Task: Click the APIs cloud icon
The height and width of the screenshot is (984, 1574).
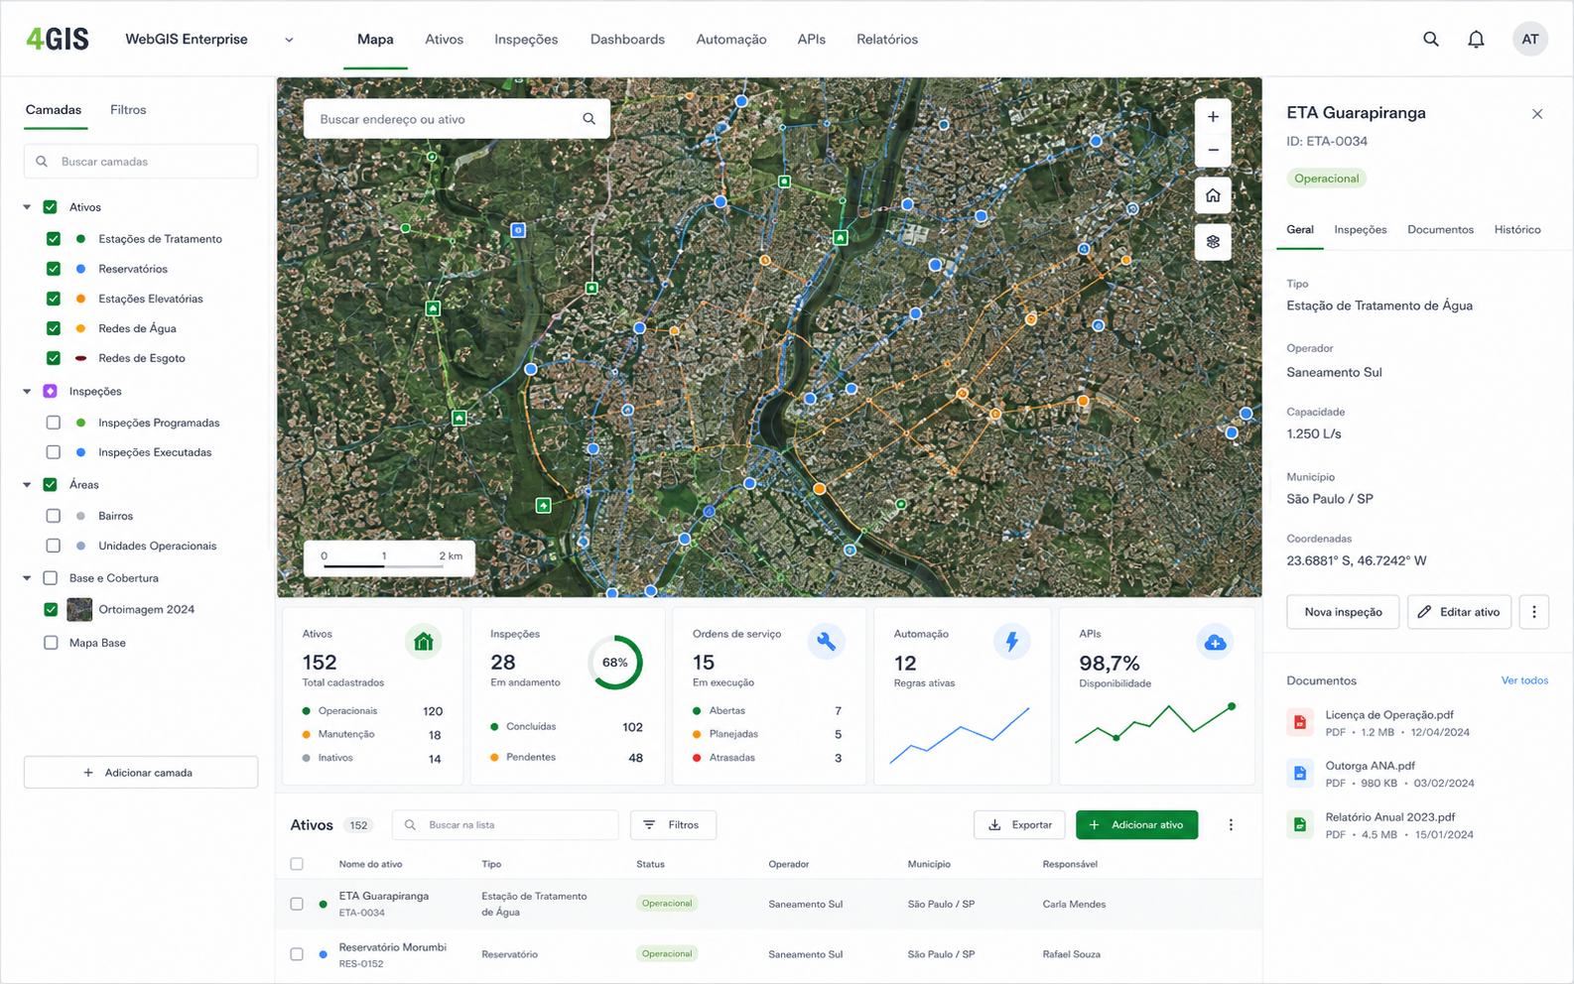Action: (1215, 643)
